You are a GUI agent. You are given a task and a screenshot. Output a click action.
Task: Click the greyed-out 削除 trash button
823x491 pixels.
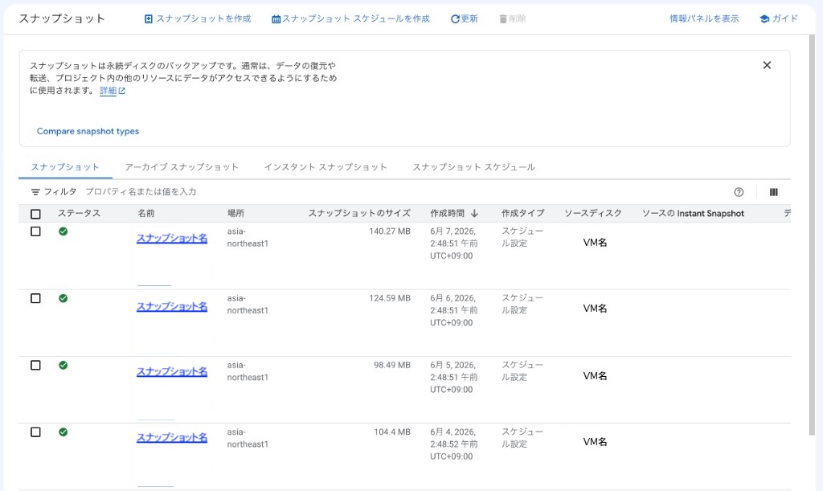click(512, 19)
